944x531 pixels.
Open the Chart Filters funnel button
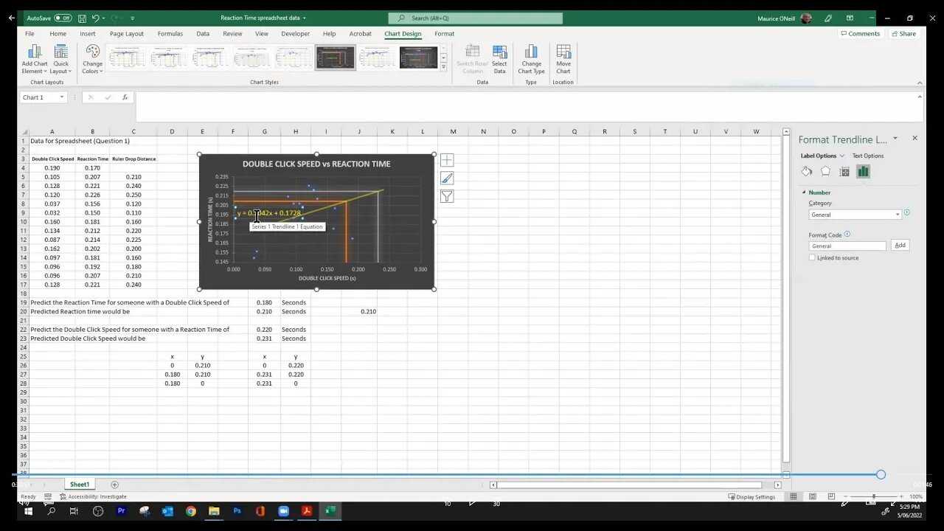[447, 196]
